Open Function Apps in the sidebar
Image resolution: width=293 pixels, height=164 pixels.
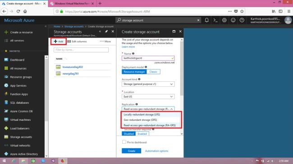19,94
